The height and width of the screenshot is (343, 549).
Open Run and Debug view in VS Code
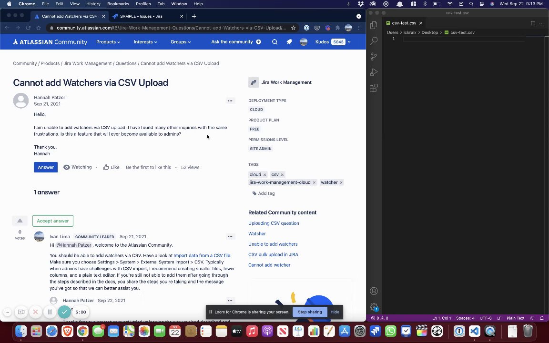click(x=374, y=72)
